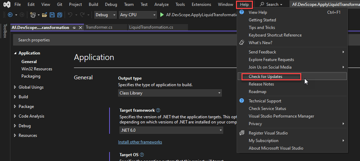This screenshot has width=360, height=161.
Task: Open the Any CPU platform dropdown
Action: coord(138,15)
